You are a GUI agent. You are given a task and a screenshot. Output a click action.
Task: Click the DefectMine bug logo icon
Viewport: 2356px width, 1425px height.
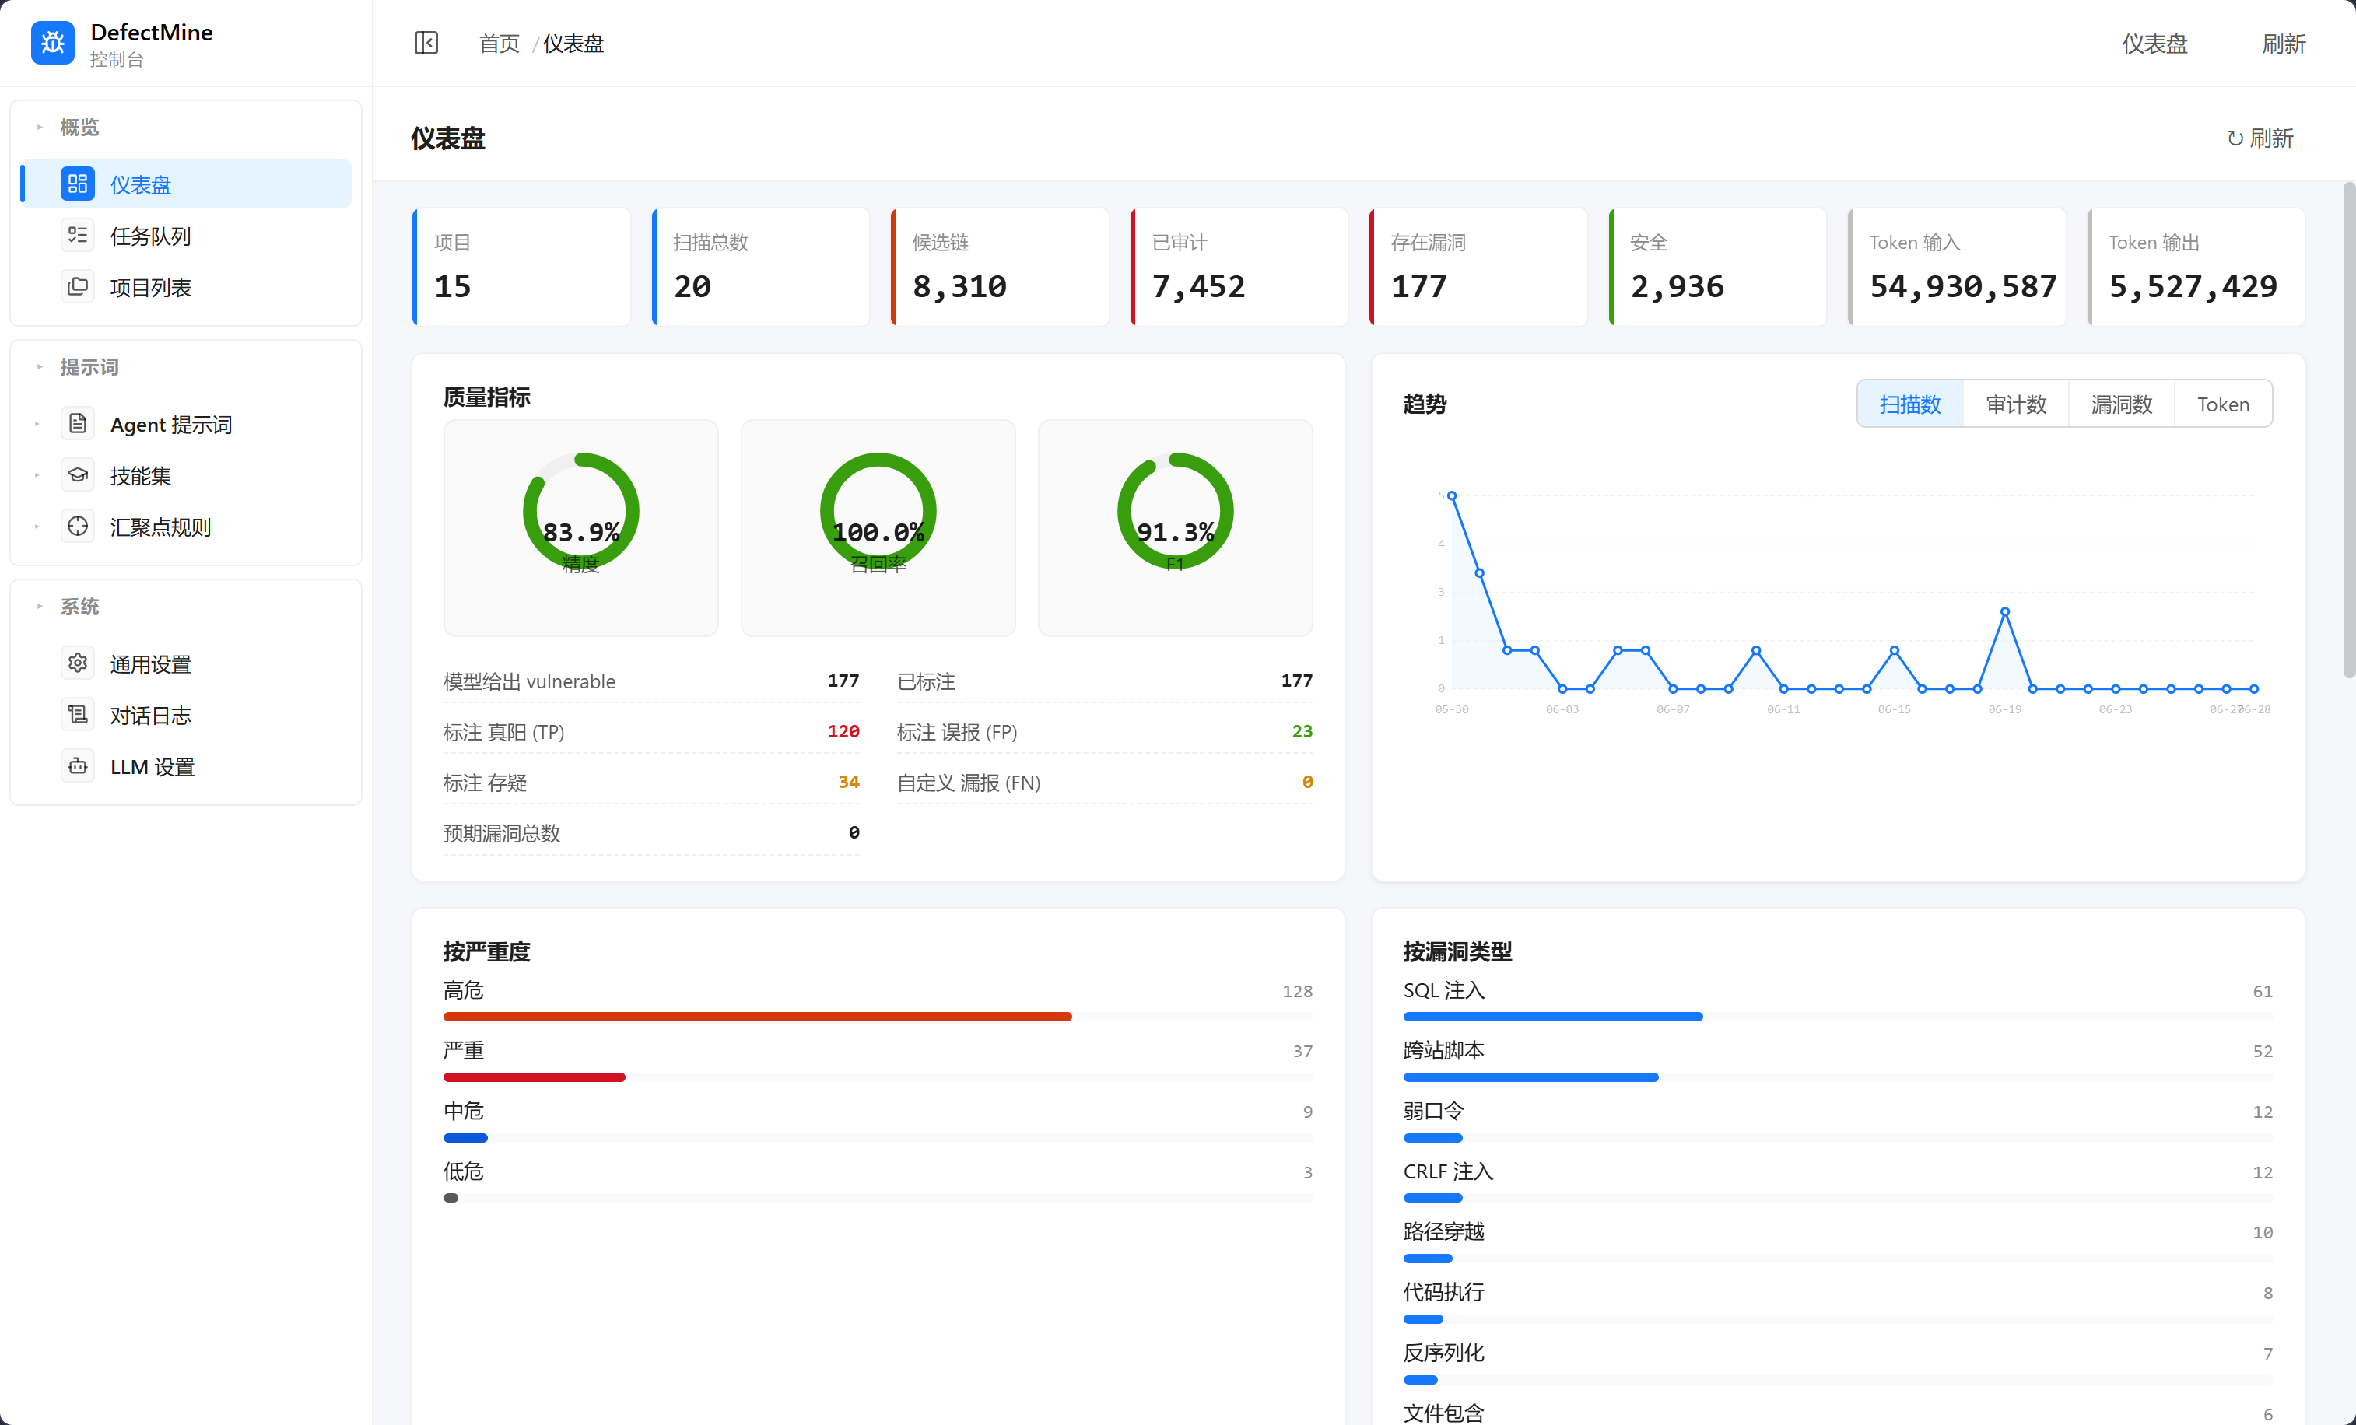coord(53,43)
